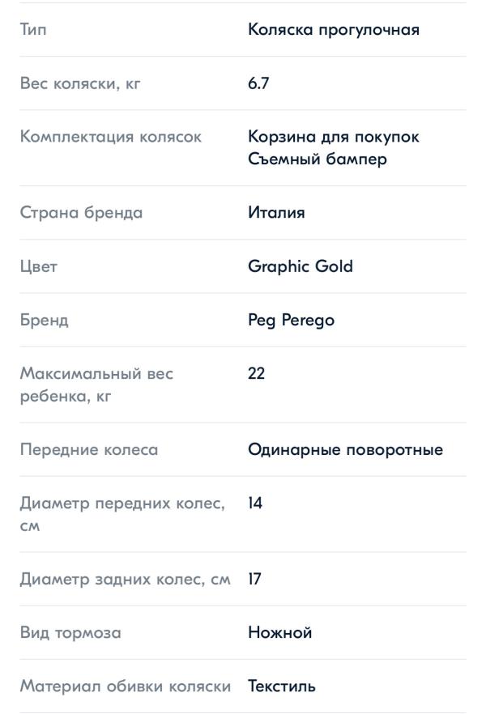Viewport: 486px width, 714px height.
Task: Open the 'Peg Perego' brand value
Action: click(x=291, y=320)
